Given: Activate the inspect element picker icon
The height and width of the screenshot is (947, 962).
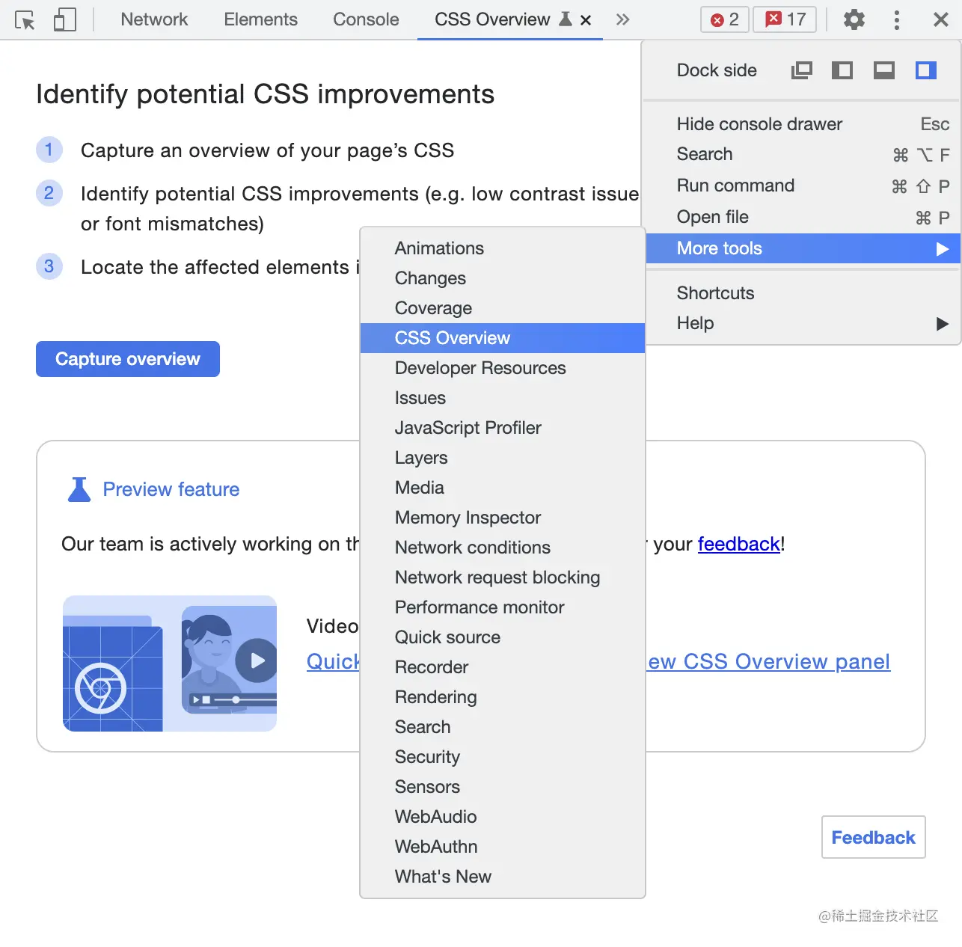Looking at the screenshot, I should point(25,19).
